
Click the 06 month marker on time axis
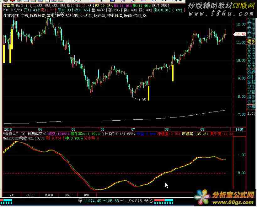[102, 130]
